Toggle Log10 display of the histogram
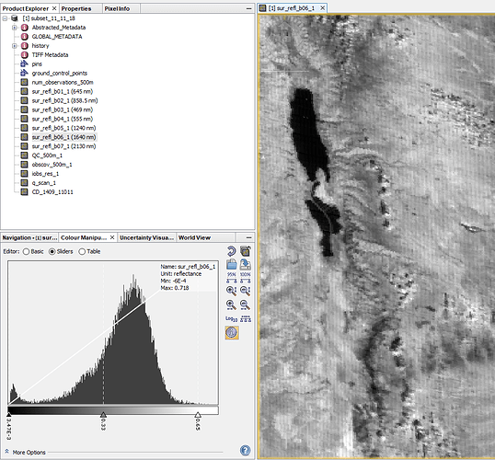 click(232, 319)
